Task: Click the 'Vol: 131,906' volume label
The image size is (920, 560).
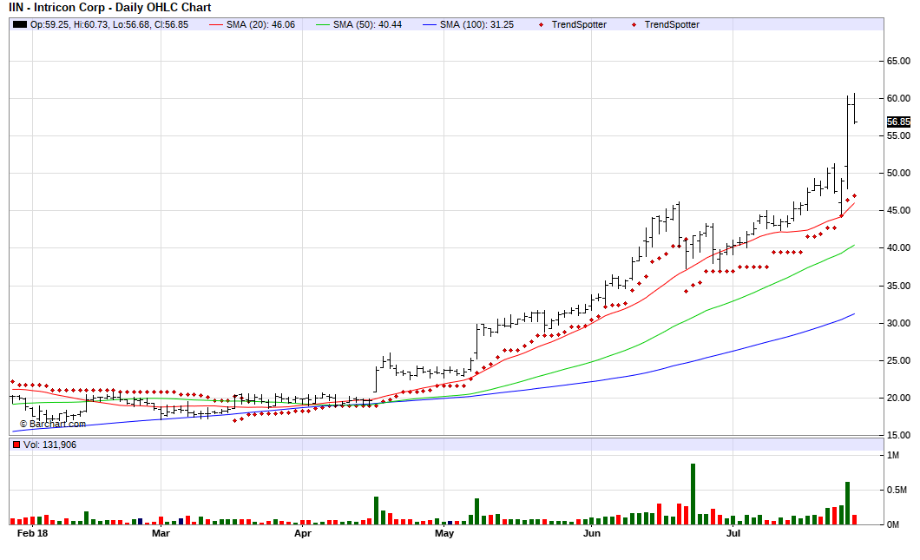Action: tap(49, 445)
